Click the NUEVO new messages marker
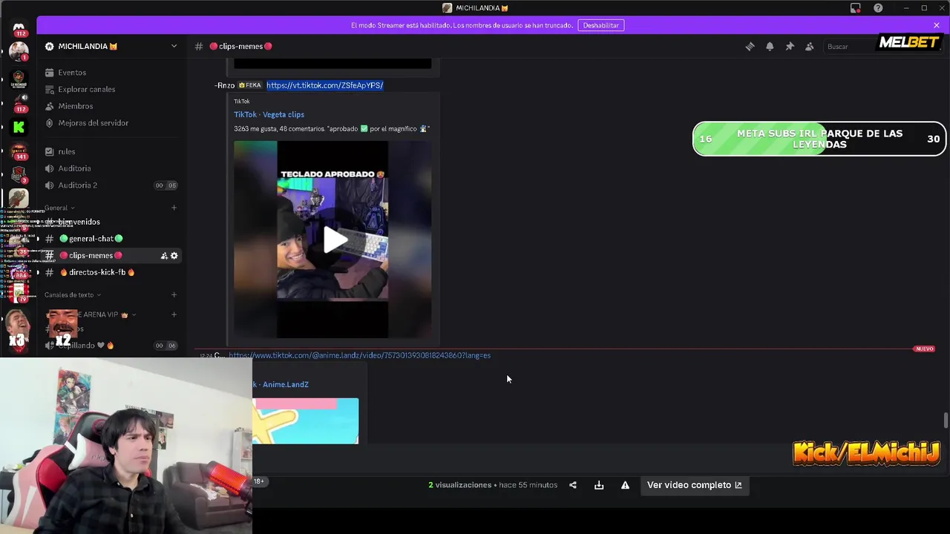 coord(924,349)
